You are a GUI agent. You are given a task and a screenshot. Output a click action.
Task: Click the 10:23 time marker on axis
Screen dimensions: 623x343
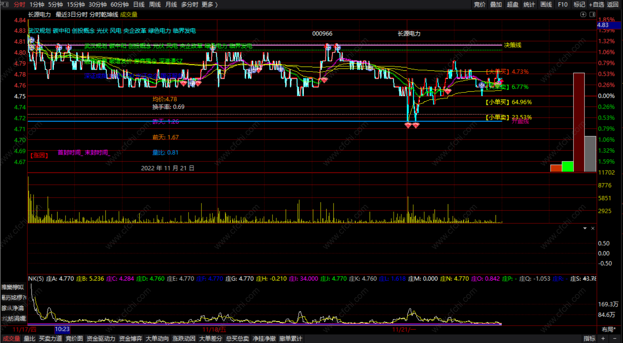tap(62, 329)
